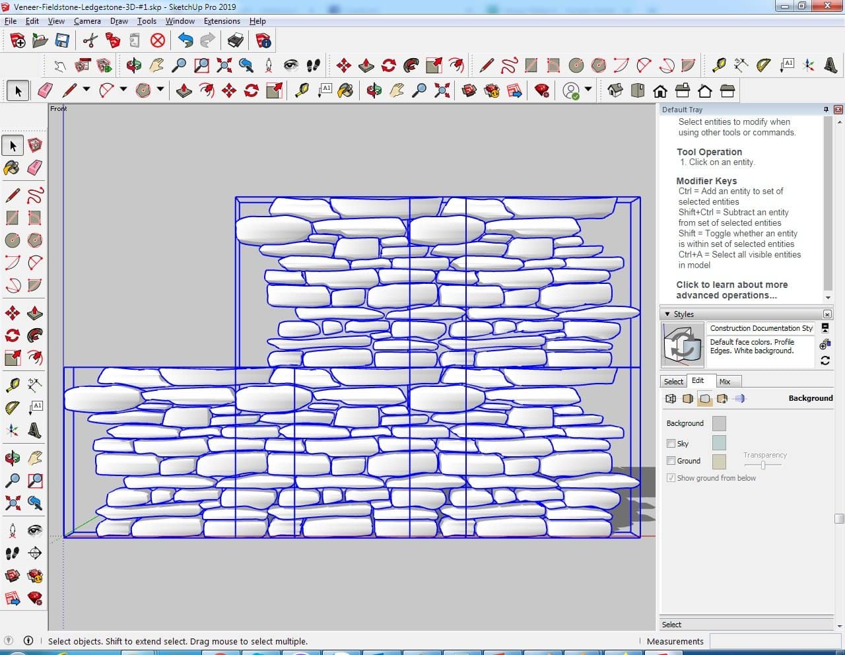Switch to Iso view house icon
This screenshot has height=655, width=845.
tap(615, 90)
